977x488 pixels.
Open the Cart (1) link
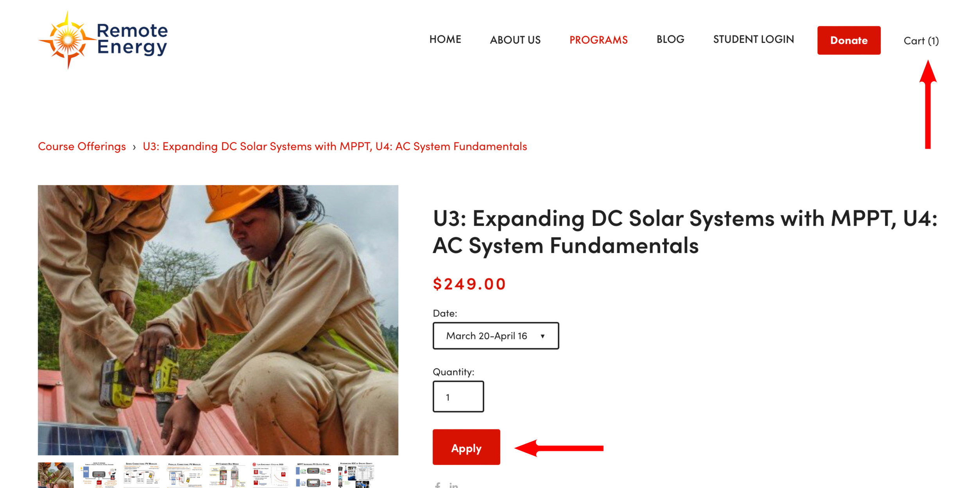coord(921,41)
